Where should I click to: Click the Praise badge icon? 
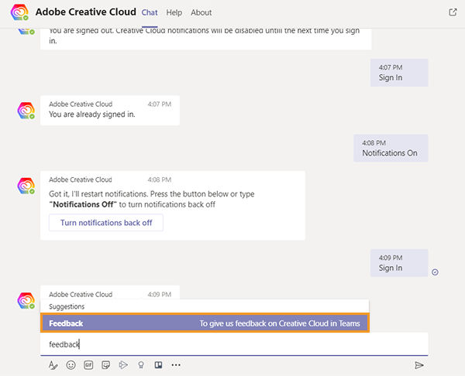(x=140, y=364)
